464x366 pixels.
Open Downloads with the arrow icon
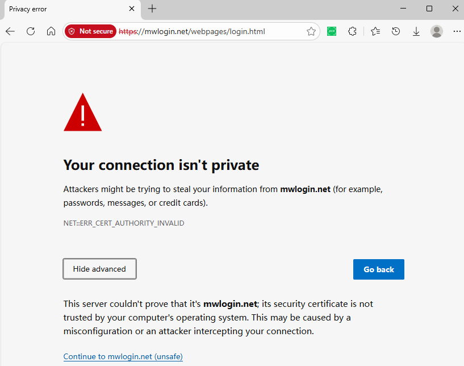click(416, 31)
